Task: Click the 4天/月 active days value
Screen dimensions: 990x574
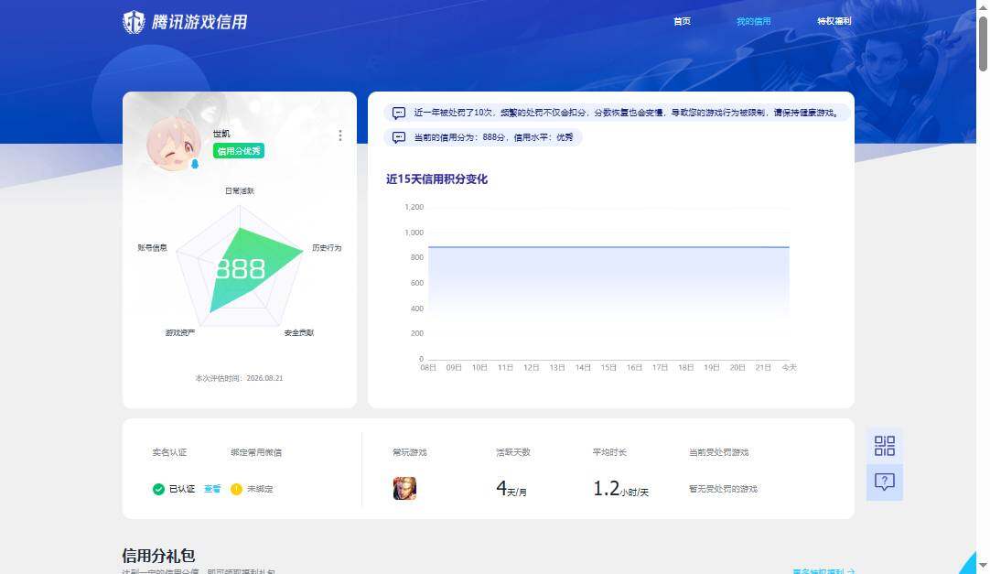Action: [511, 488]
